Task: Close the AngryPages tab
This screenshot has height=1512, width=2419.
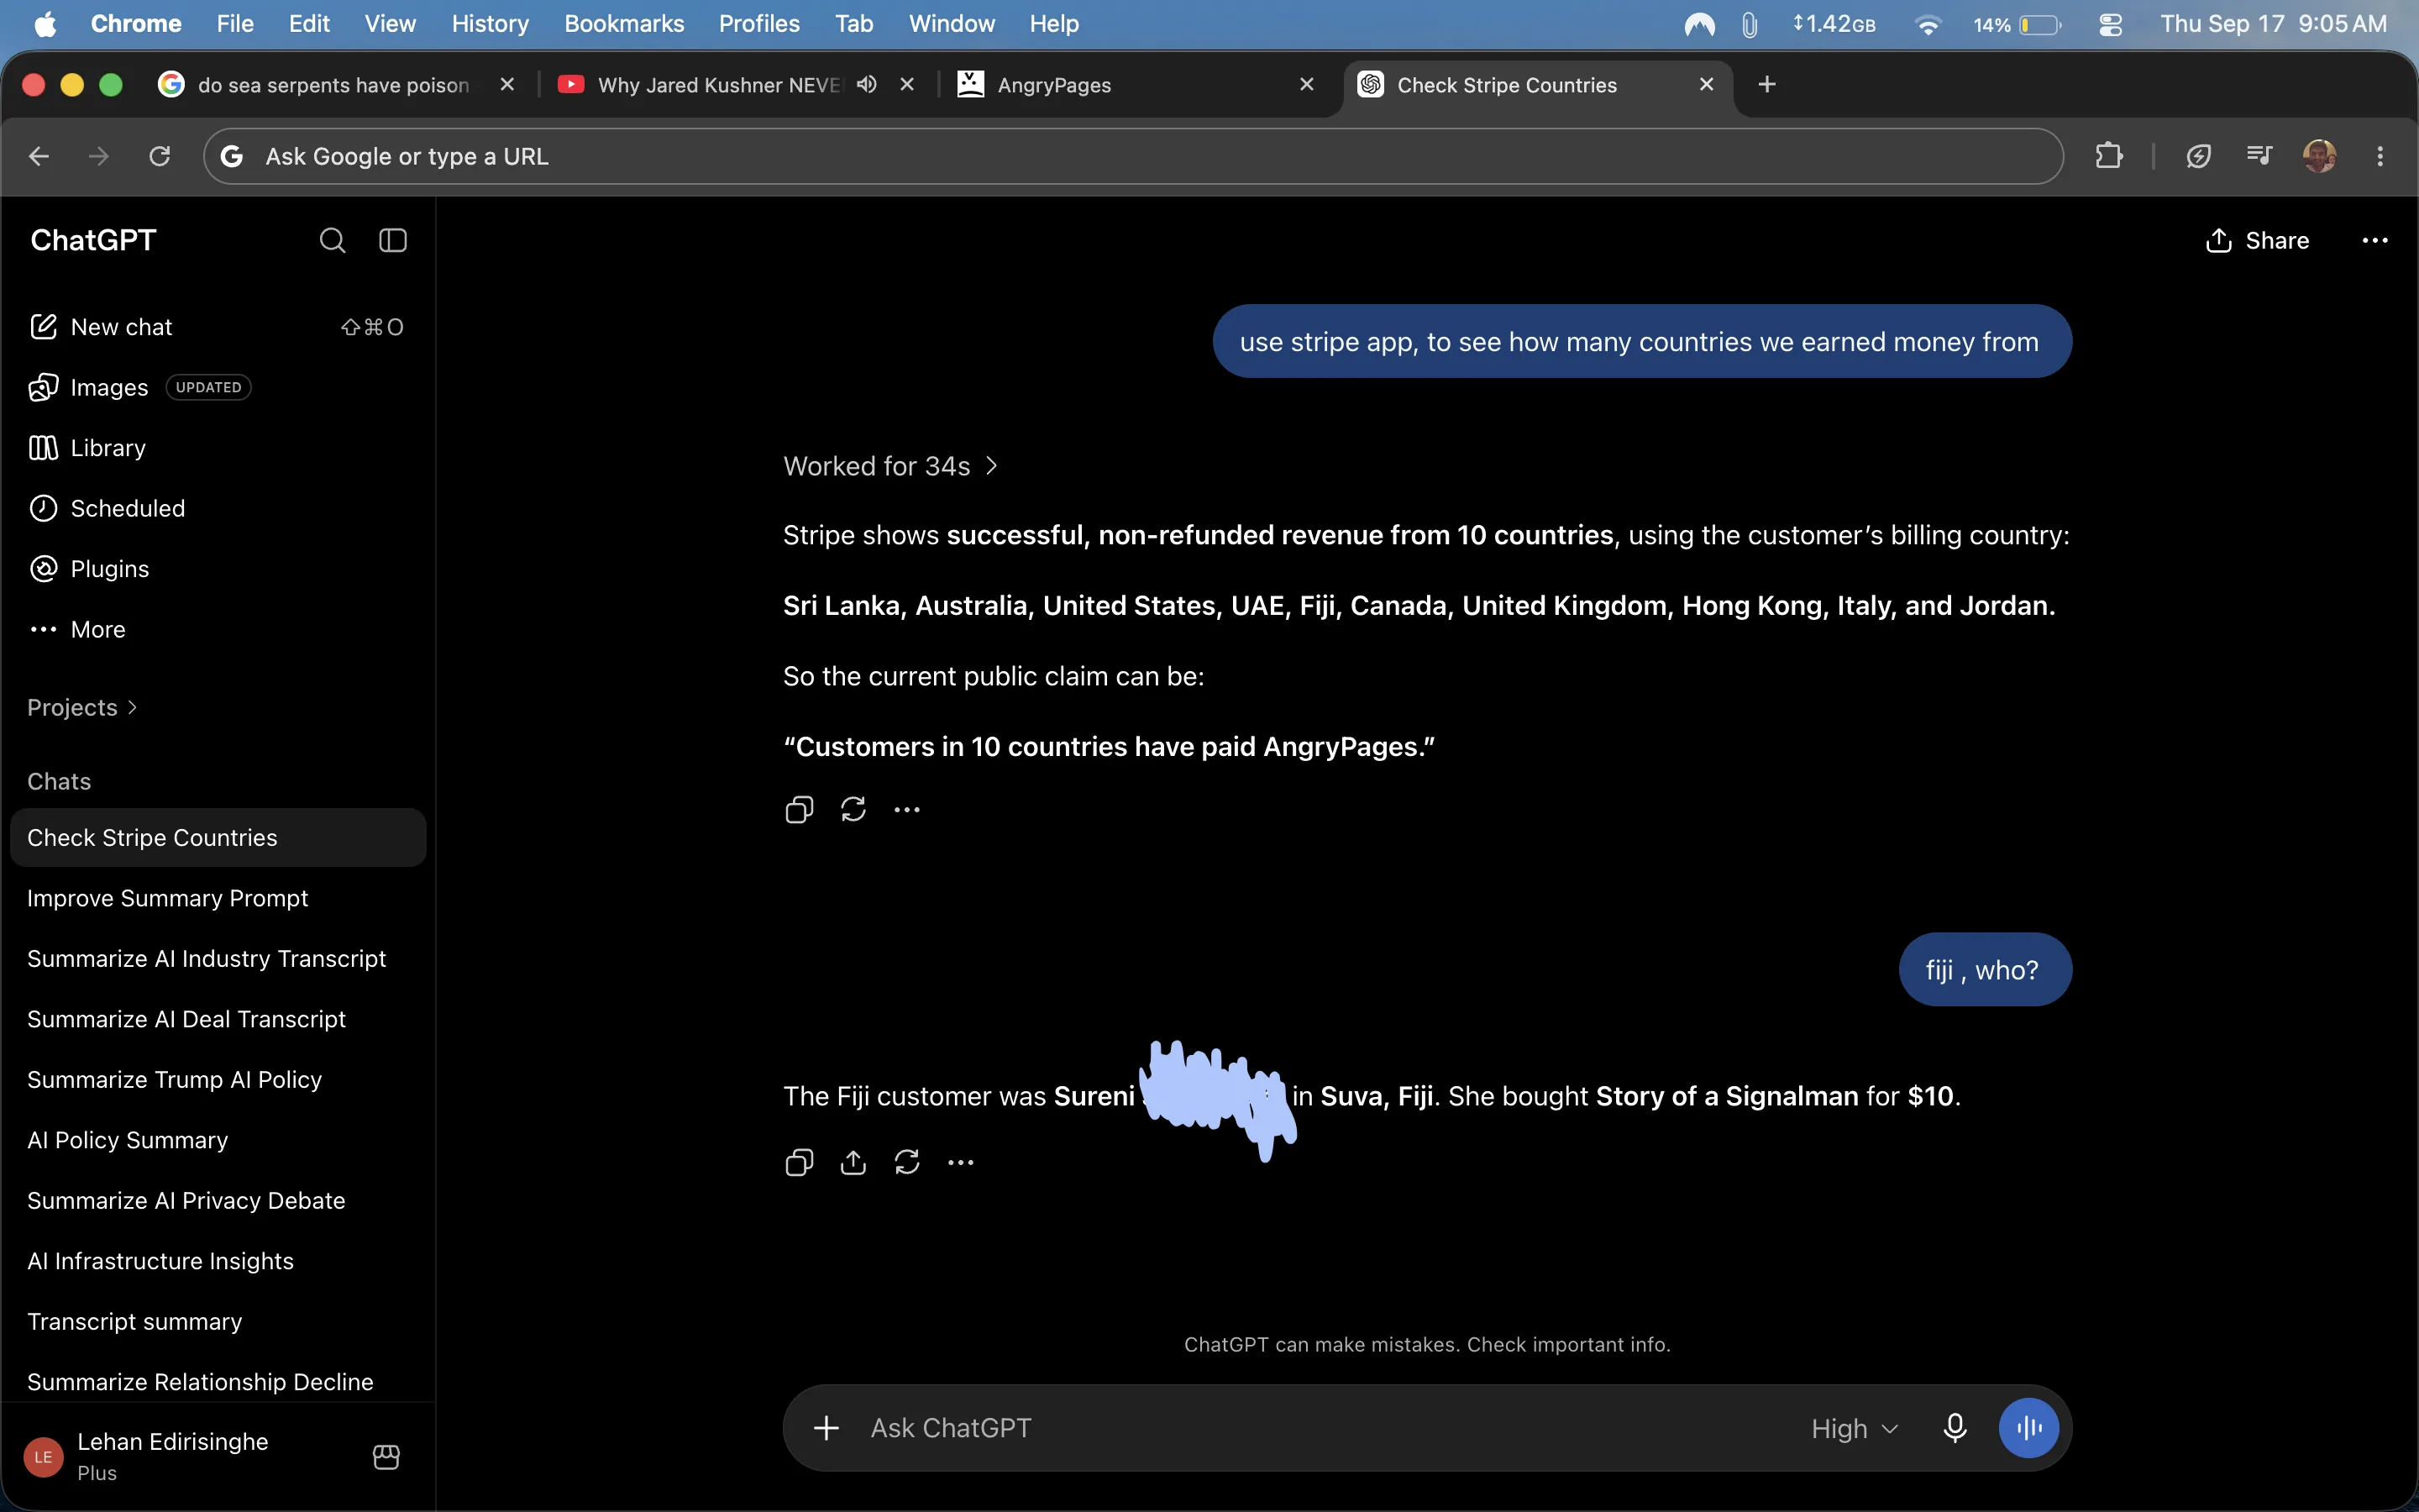Action: 1306,84
